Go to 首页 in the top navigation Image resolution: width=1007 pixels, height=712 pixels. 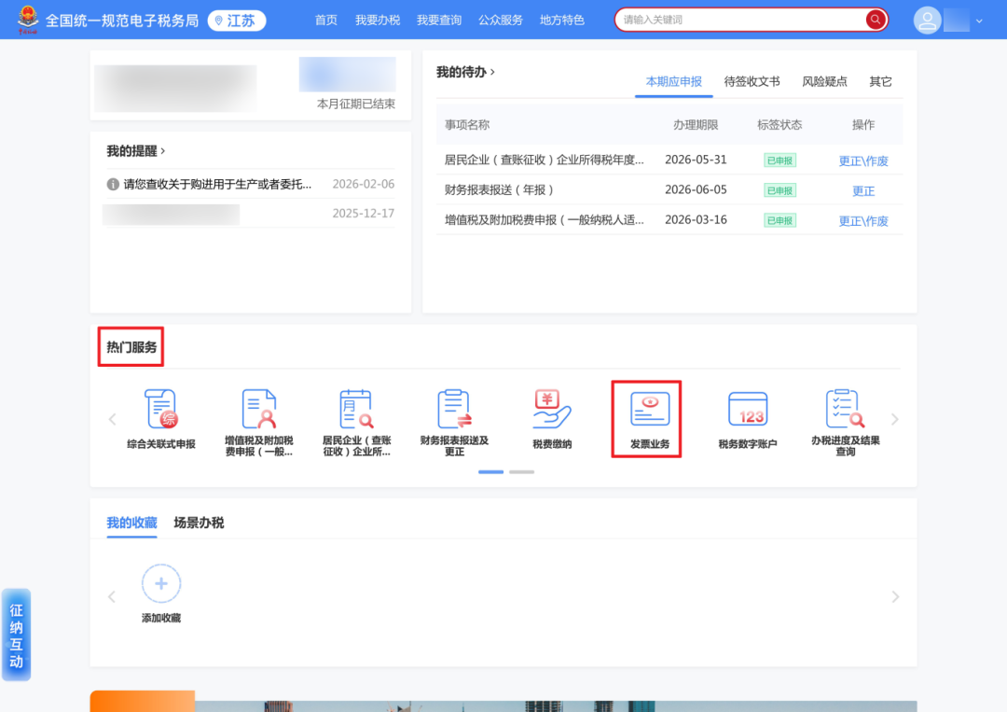pos(325,21)
